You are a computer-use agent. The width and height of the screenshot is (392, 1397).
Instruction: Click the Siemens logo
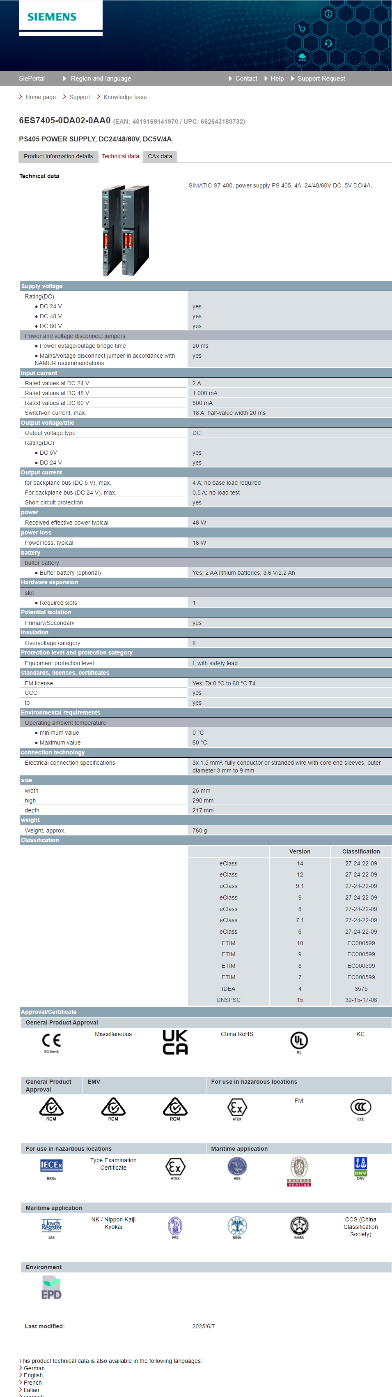(52, 17)
